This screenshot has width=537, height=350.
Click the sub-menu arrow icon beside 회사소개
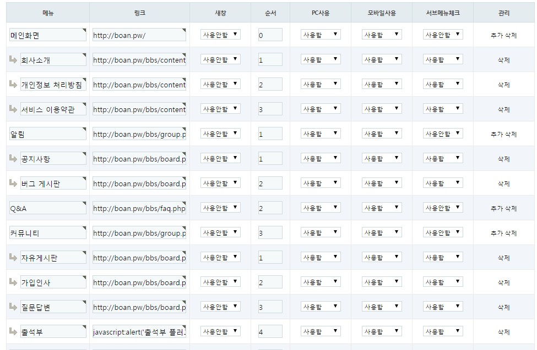(13, 59)
